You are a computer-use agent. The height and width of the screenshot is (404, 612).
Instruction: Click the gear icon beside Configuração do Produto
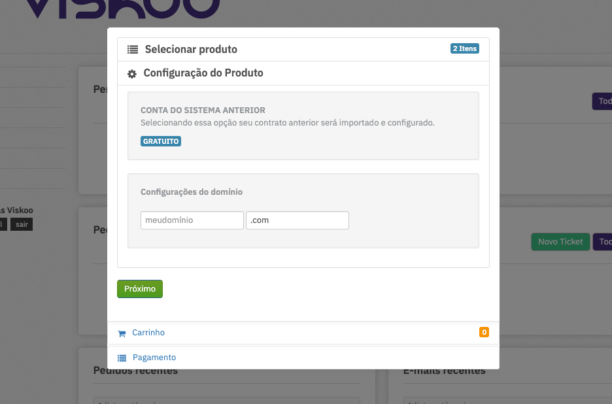click(x=132, y=74)
